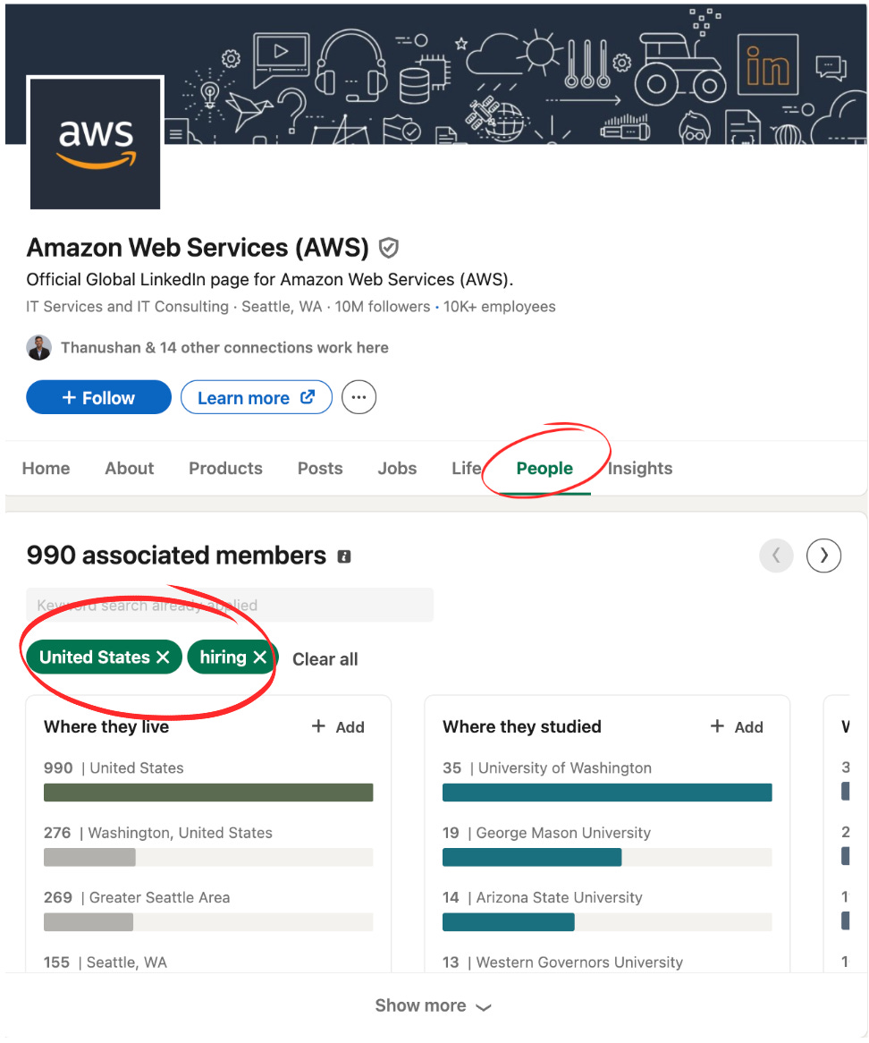Click the Amazon Web Services (AWS) page title
The height and width of the screenshot is (1043, 869).
(x=198, y=248)
